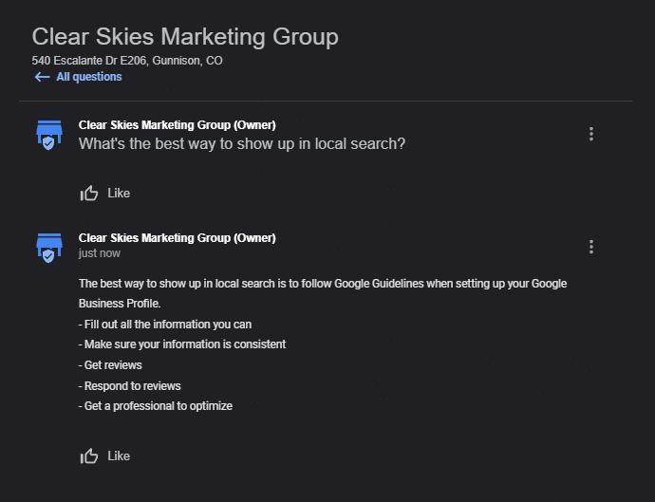
Task: Open the three-dot menu for the answer
Action: 591,247
